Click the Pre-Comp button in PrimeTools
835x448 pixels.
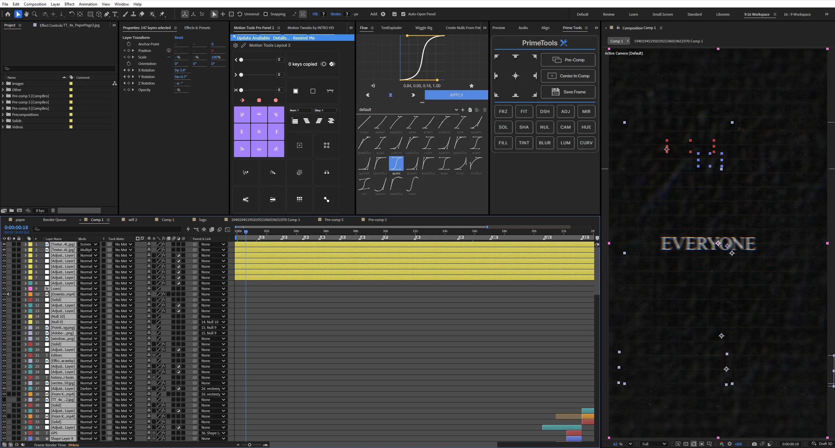click(568, 60)
